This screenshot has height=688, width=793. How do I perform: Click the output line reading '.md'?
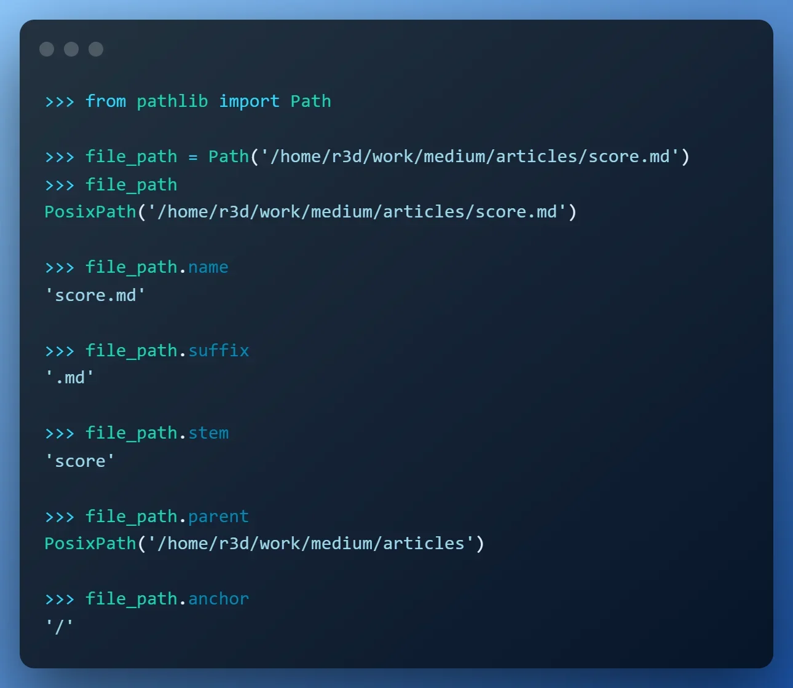point(69,377)
